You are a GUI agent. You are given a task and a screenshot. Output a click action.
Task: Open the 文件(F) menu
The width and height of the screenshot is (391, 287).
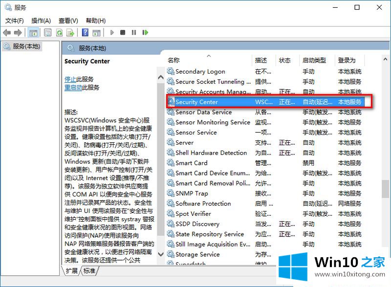pos(15,20)
